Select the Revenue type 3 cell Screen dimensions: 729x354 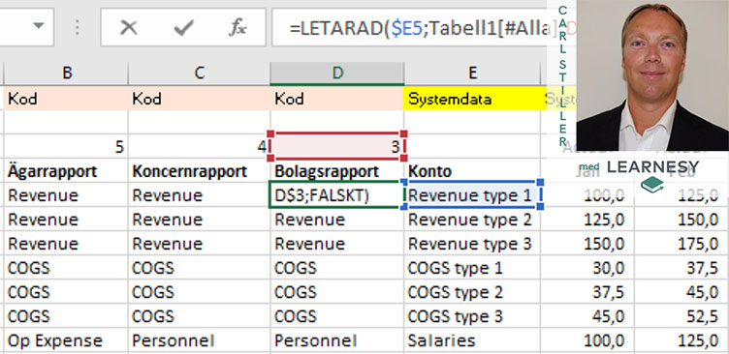coord(472,244)
